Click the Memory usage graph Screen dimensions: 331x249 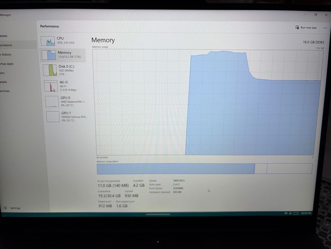point(208,102)
